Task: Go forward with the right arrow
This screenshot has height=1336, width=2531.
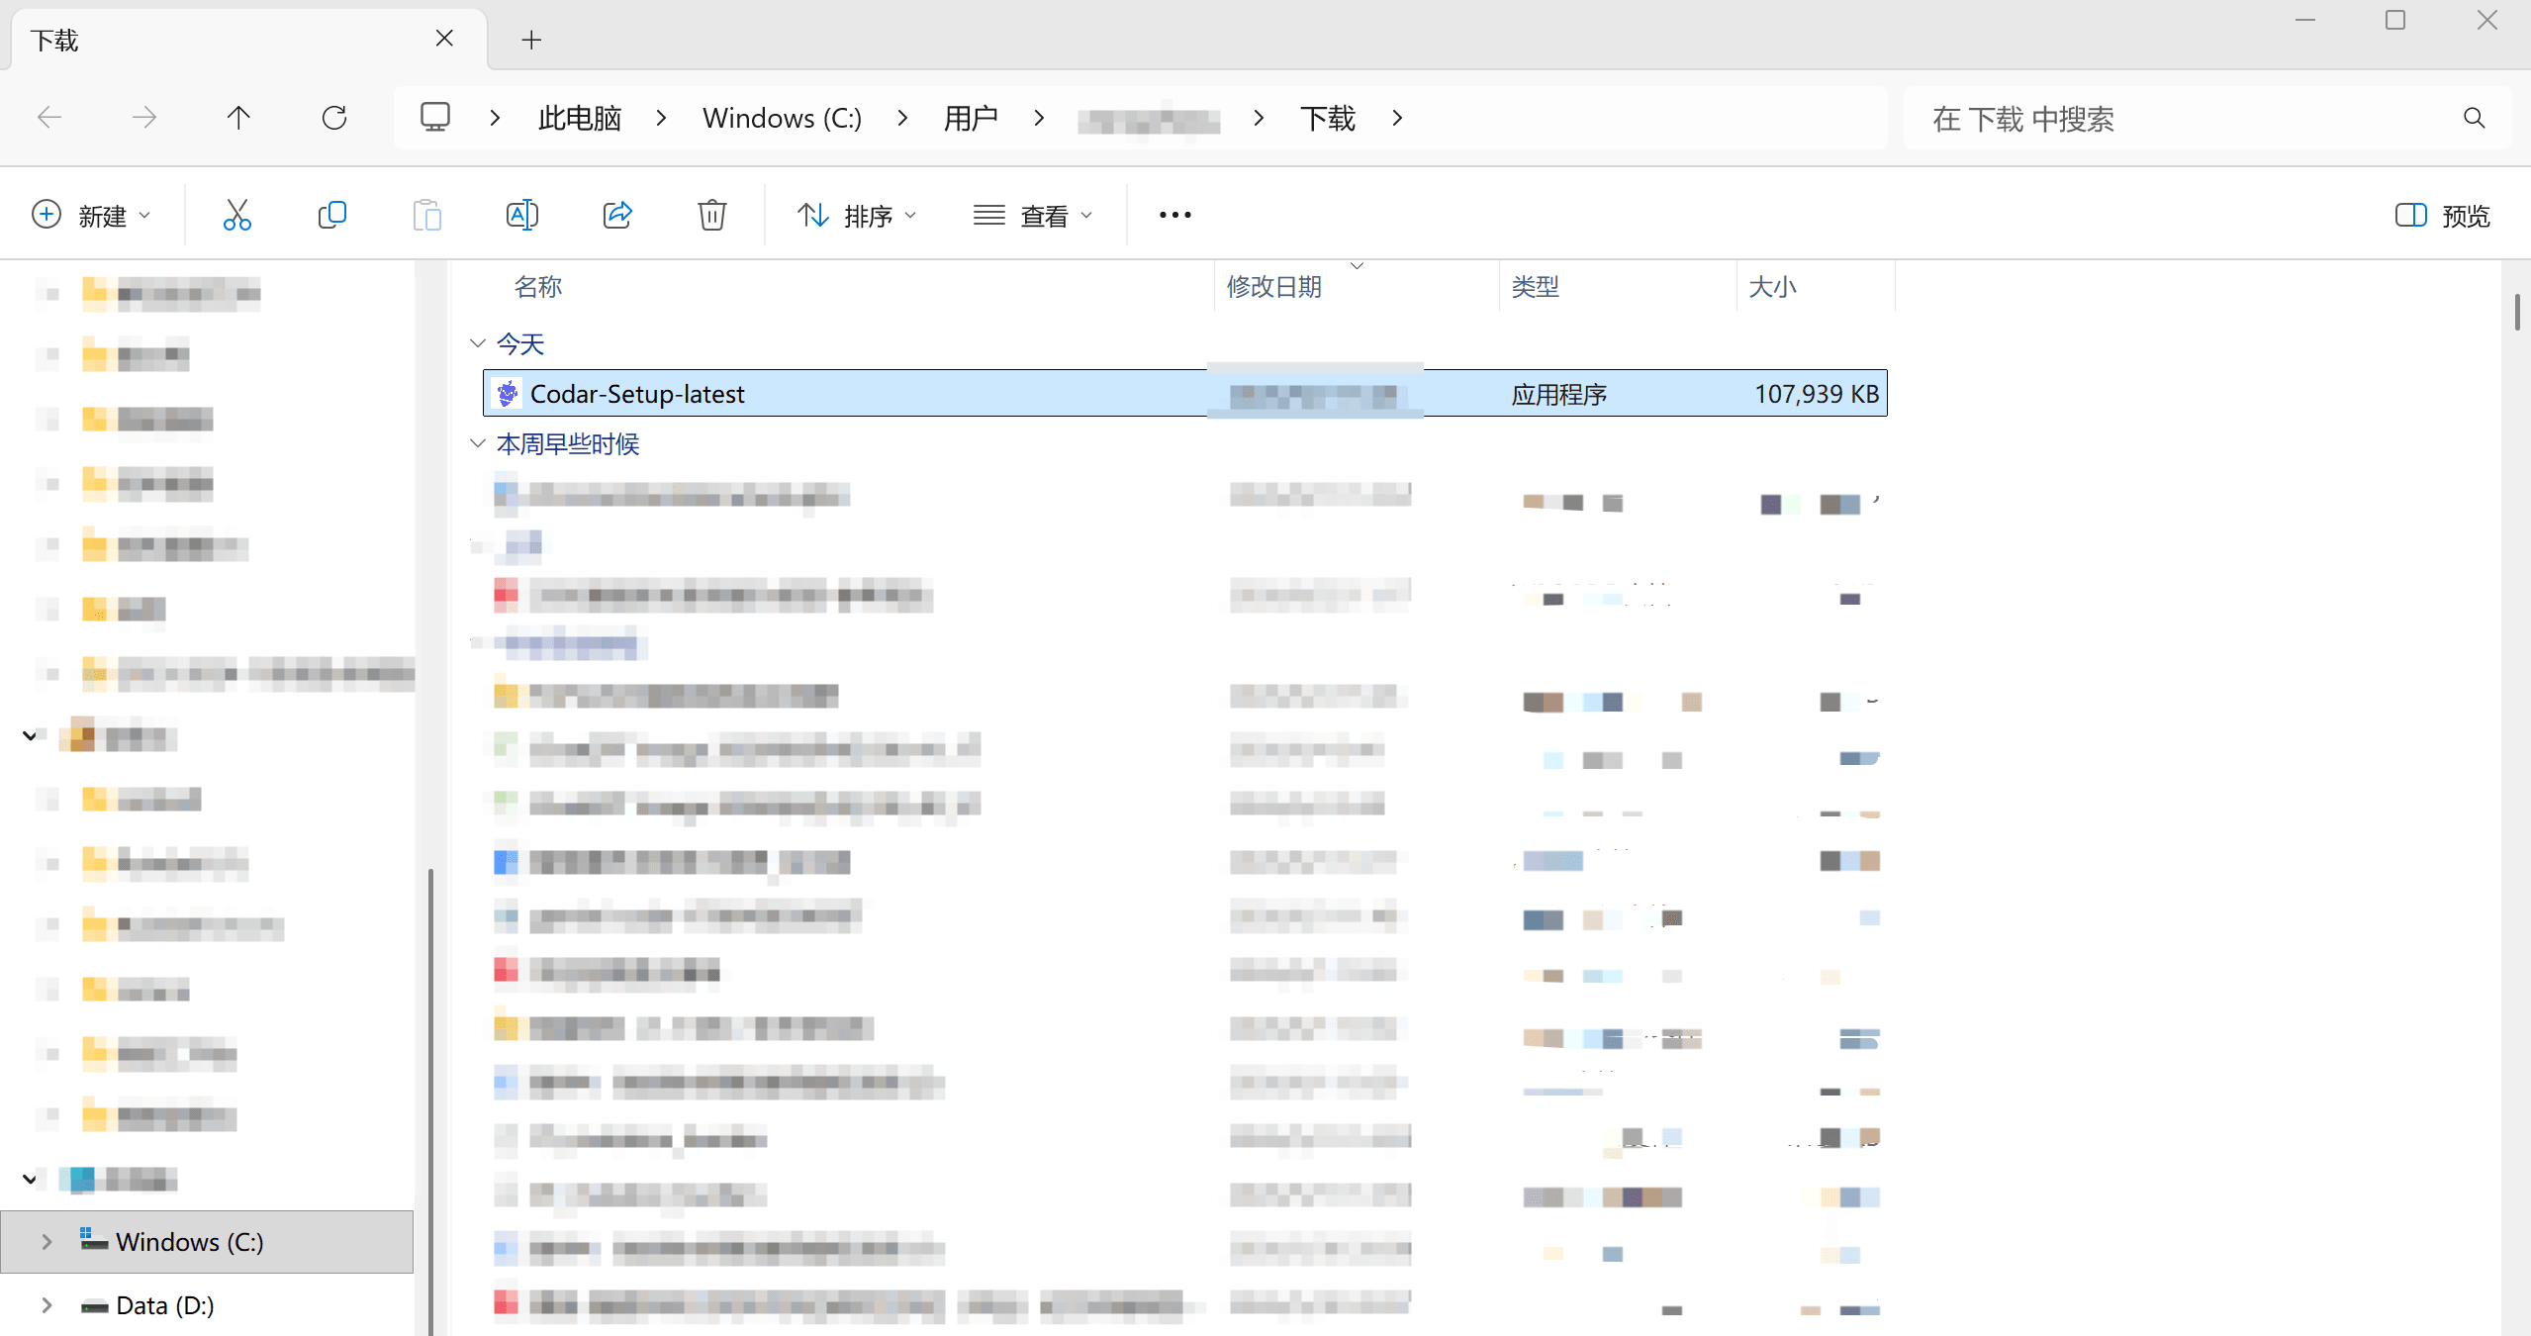Action: (144, 118)
